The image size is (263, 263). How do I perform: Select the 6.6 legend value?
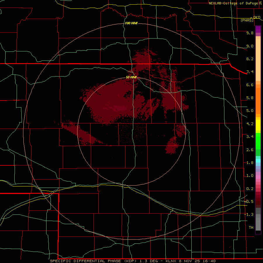(250, 85)
